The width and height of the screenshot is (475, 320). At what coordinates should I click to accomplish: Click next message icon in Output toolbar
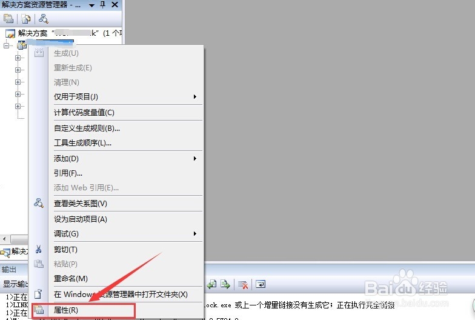[225, 284]
